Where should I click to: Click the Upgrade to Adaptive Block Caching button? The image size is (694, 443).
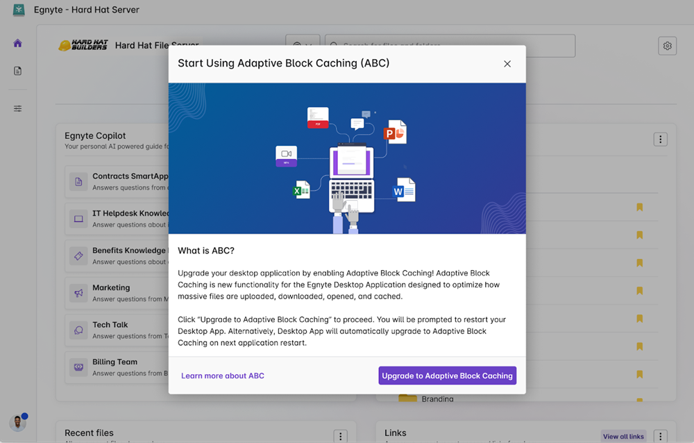click(447, 376)
